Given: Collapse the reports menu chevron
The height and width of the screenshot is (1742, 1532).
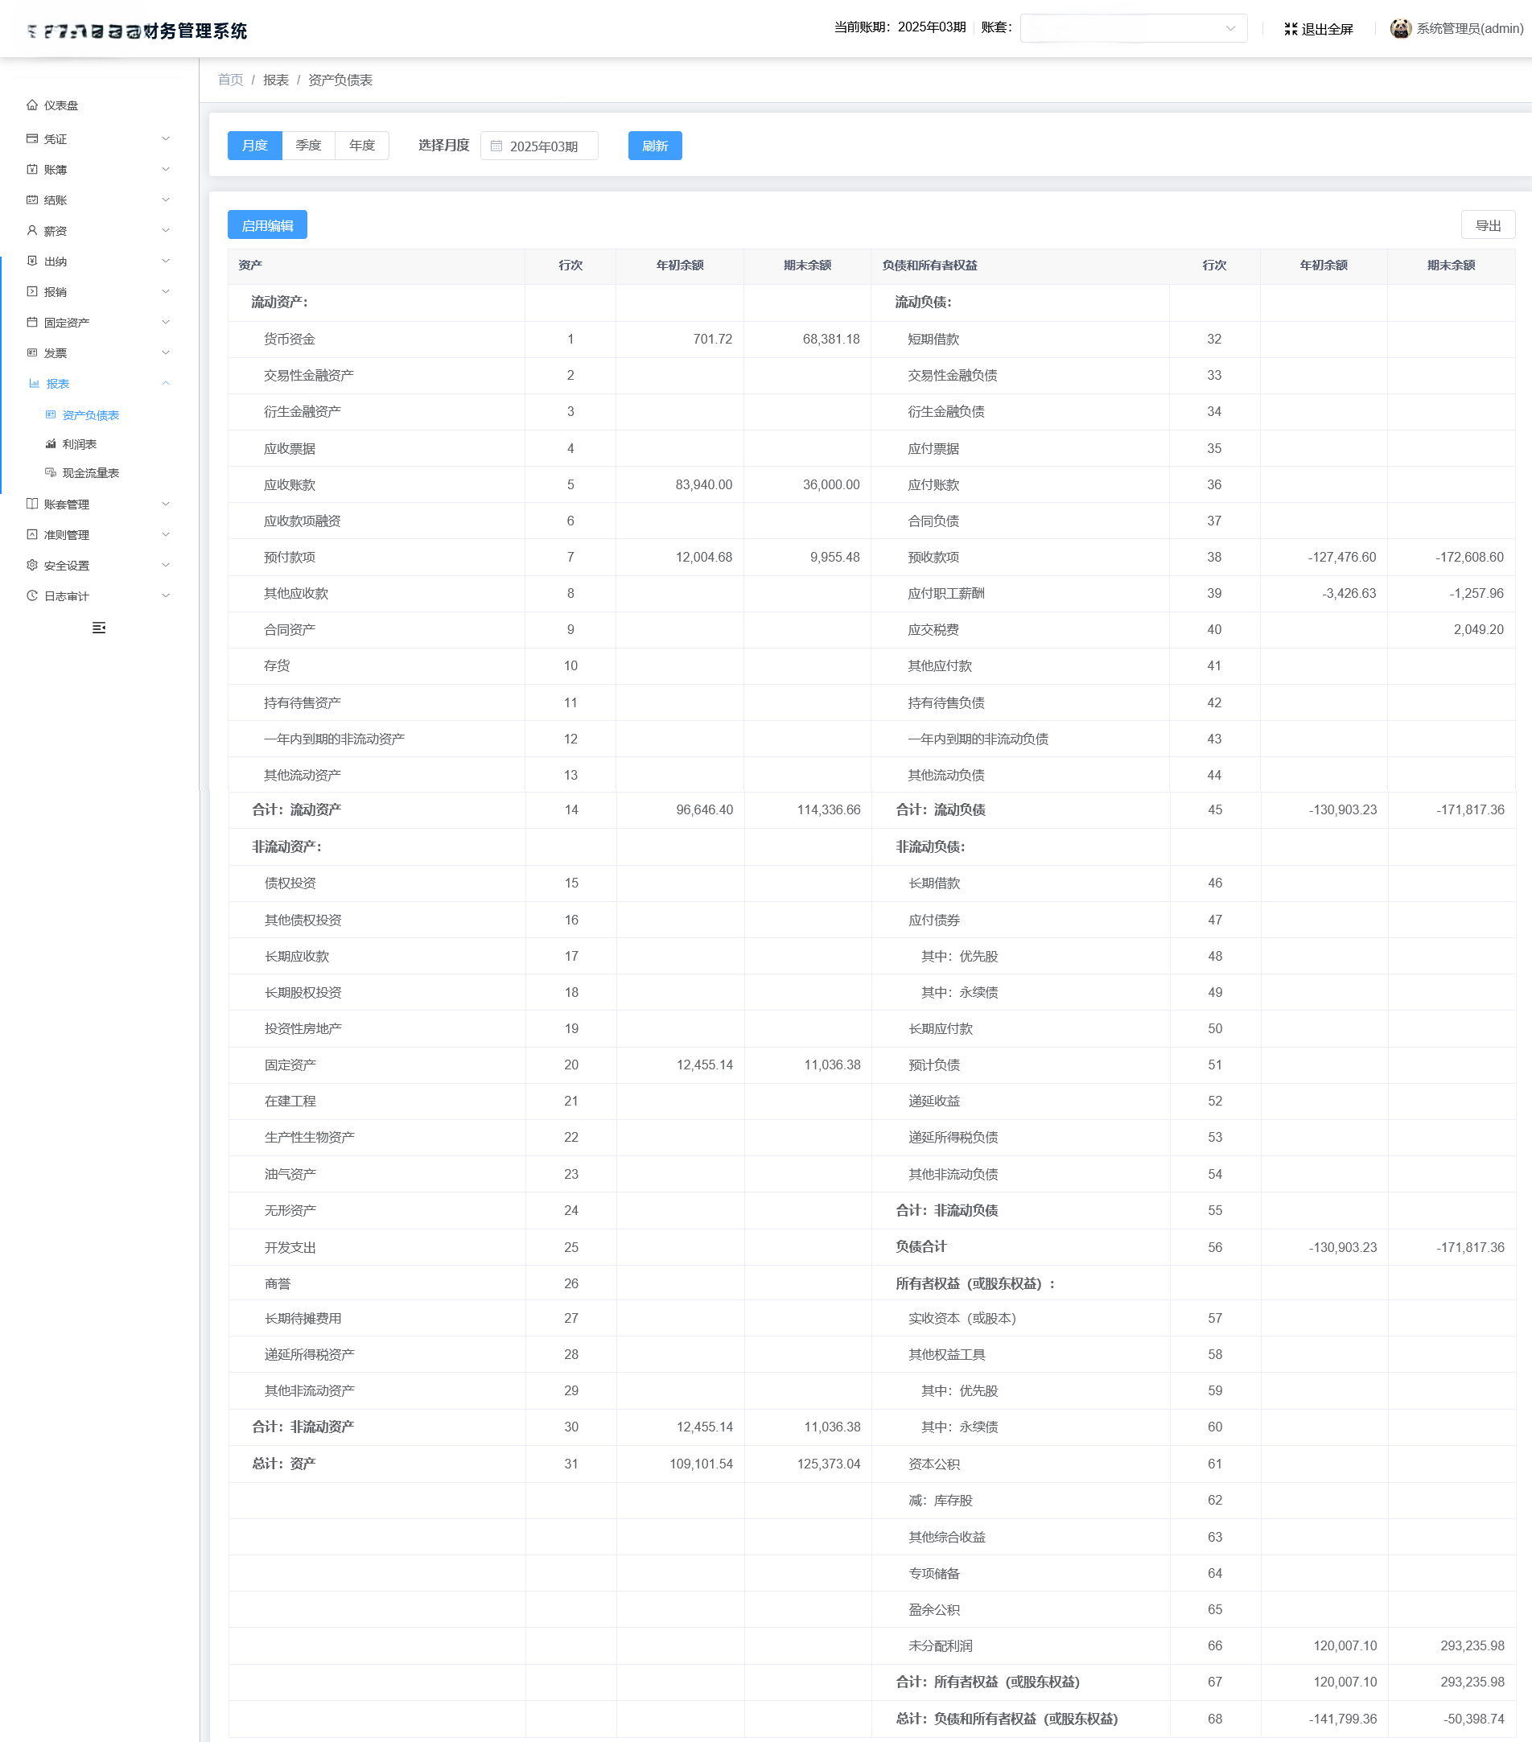Looking at the screenshot, I should point(165,384).
